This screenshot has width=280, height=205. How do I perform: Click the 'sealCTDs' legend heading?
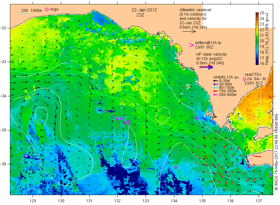253,75
